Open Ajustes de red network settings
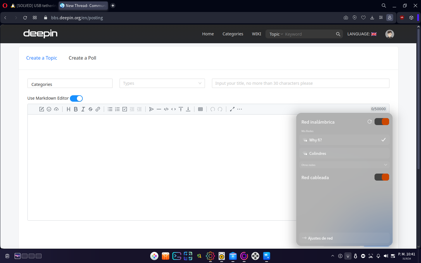This screenshot has width=421, height=263. (344, 238)
